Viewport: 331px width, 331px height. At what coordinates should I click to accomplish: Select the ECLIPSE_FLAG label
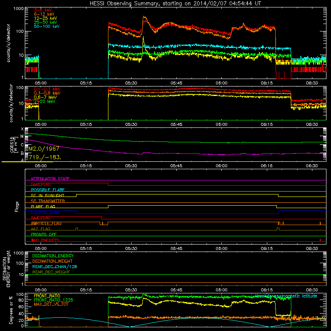pyautogui.click(x=45, y=212)
